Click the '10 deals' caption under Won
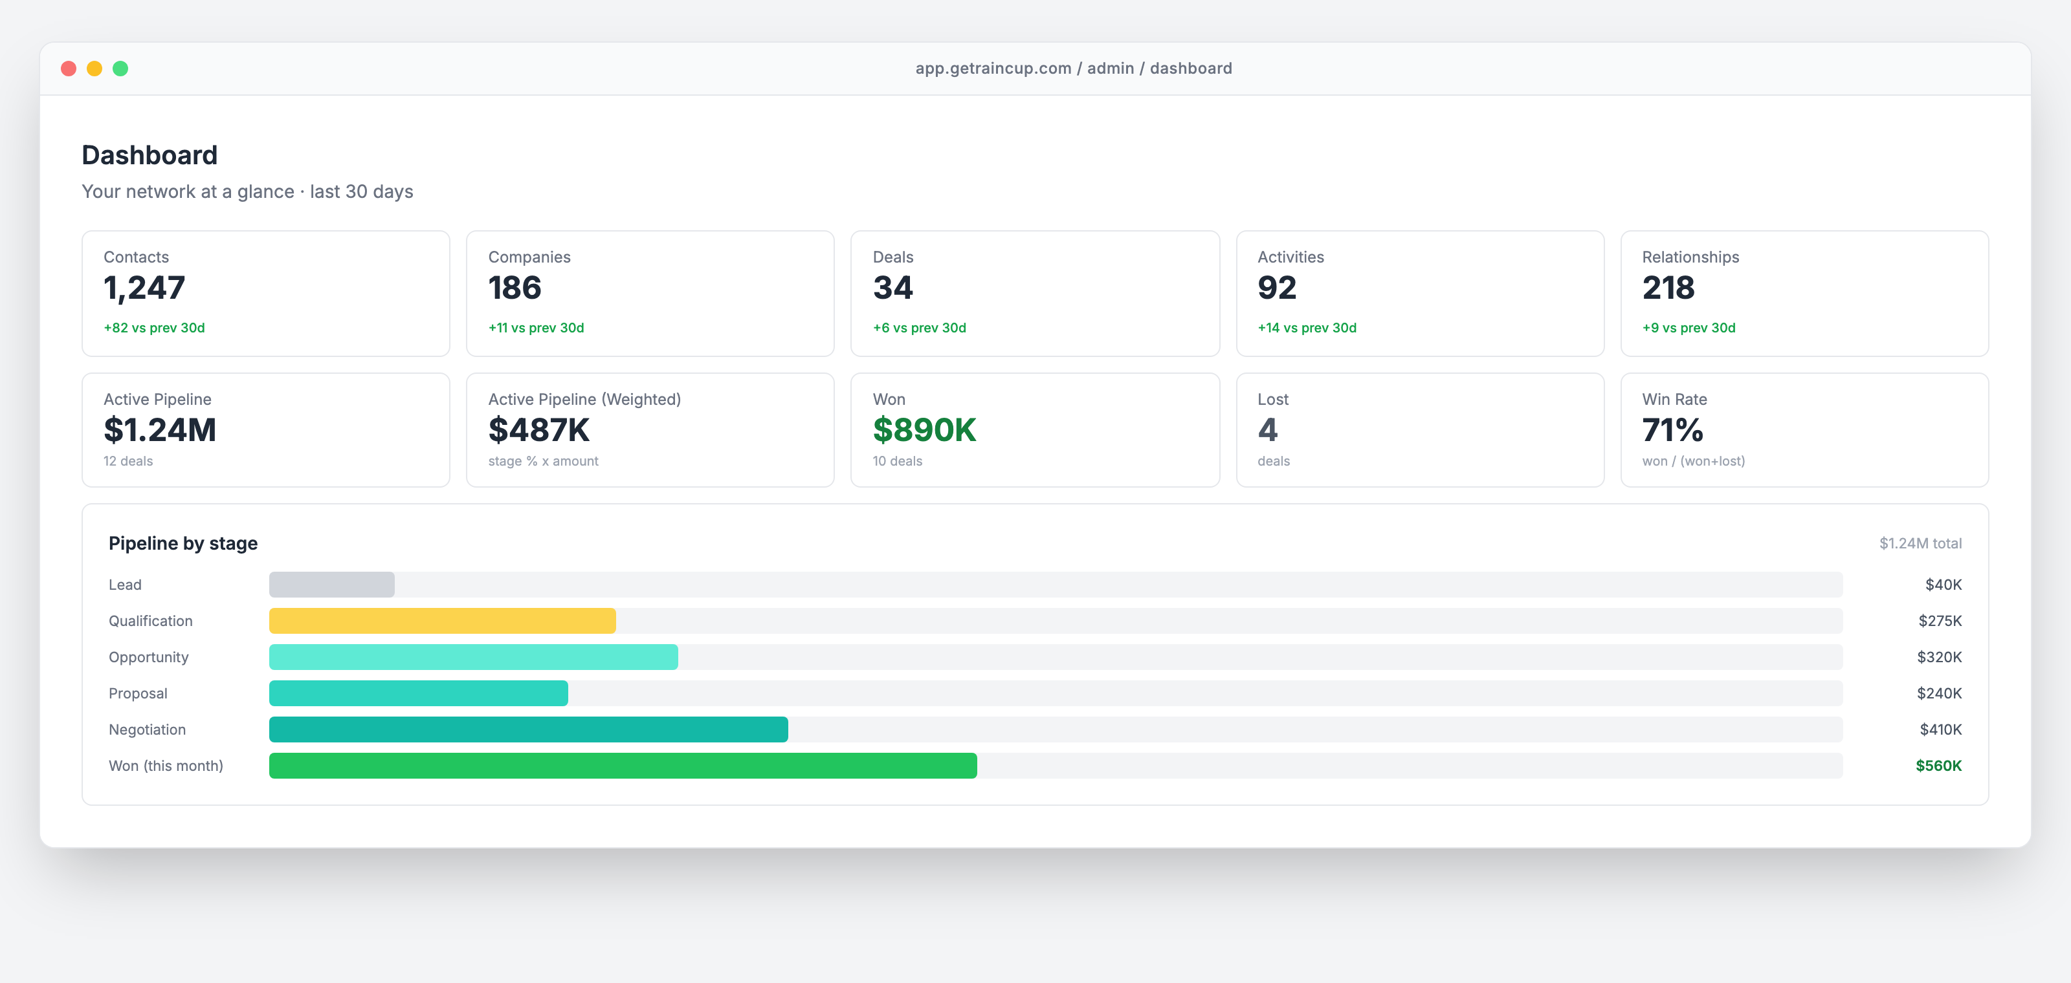The image size is (2071, 983). (898, 461)
